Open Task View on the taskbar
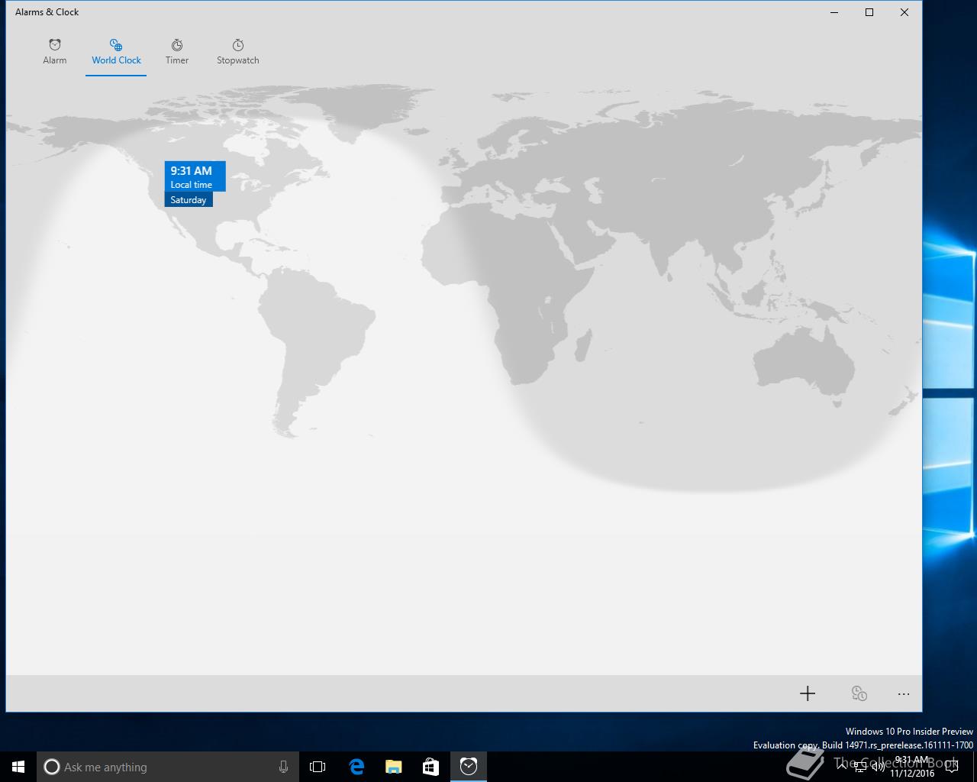Screen dimensions: 977x782 click(x=318, y=767)
